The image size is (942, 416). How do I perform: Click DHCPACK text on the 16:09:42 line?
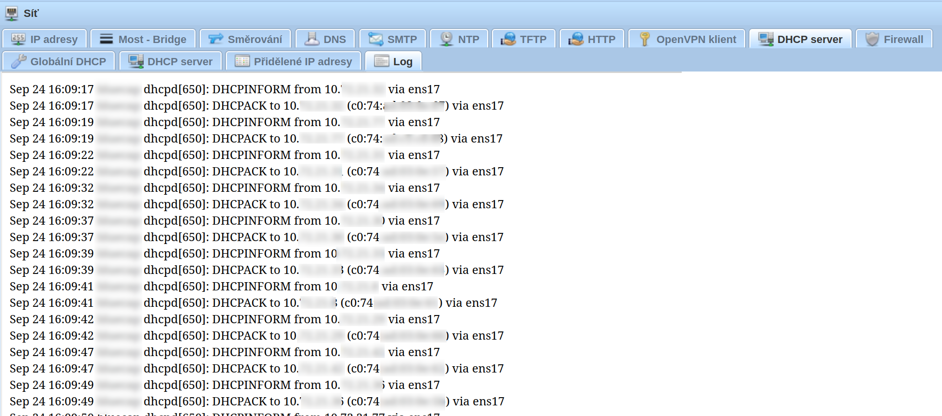pyautogui.click(x=239, y=336)
